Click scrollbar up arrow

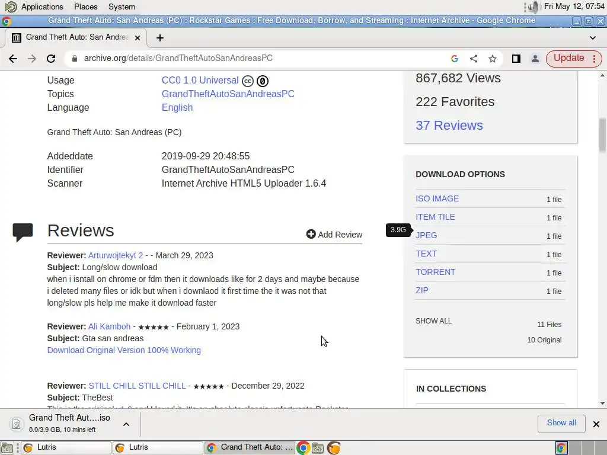pos(602,75)
